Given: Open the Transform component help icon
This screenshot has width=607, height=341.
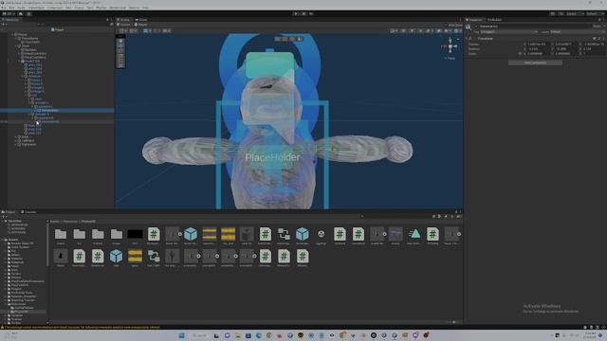Looking at the screenshot, I should [x=595, y=38].
